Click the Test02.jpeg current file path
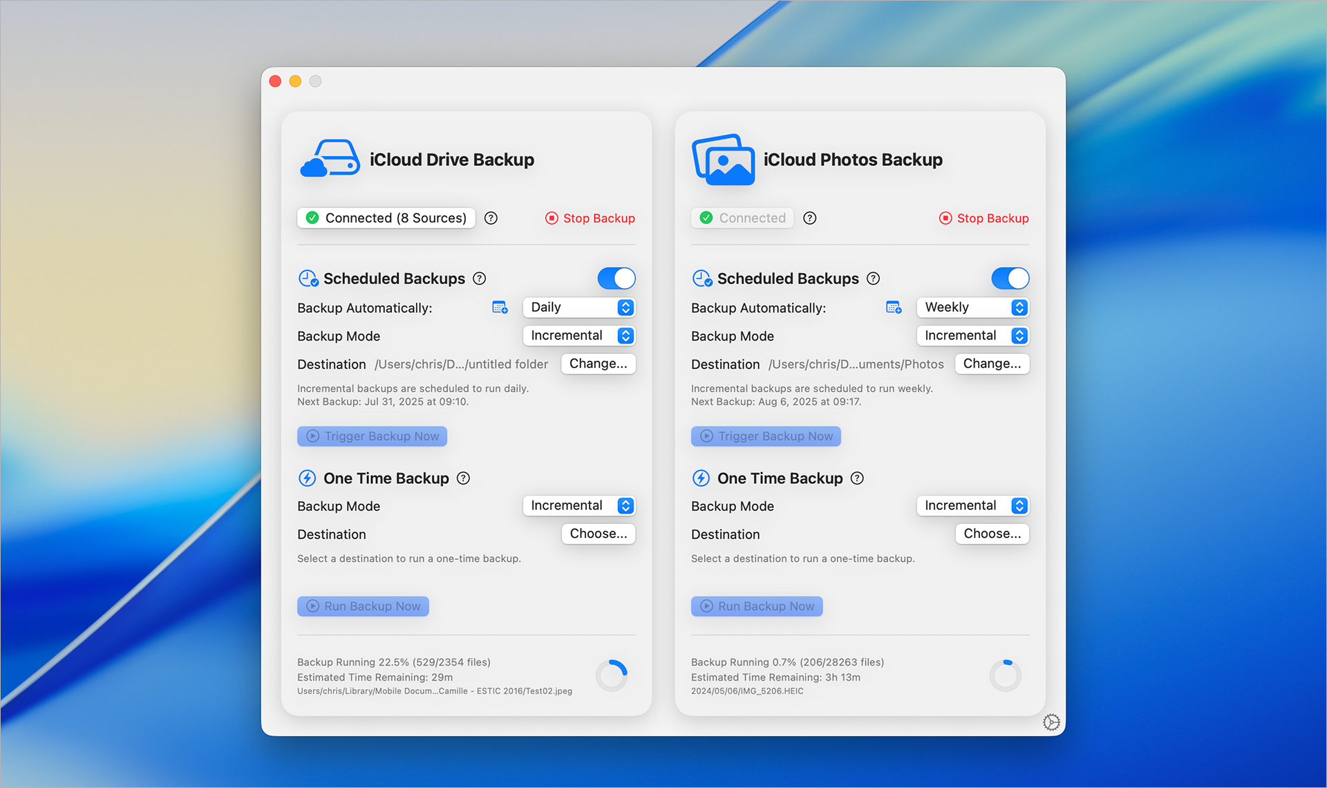Image resolution: width=1327 pixels, height=788 pixels. pyautogui.click(x=435, y=691)
